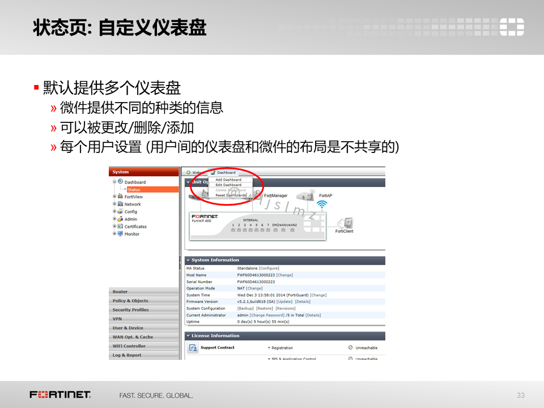Click the Details link for Firmware Version
The height and width of the screenshot is (408, 544).
coord(303,301)
